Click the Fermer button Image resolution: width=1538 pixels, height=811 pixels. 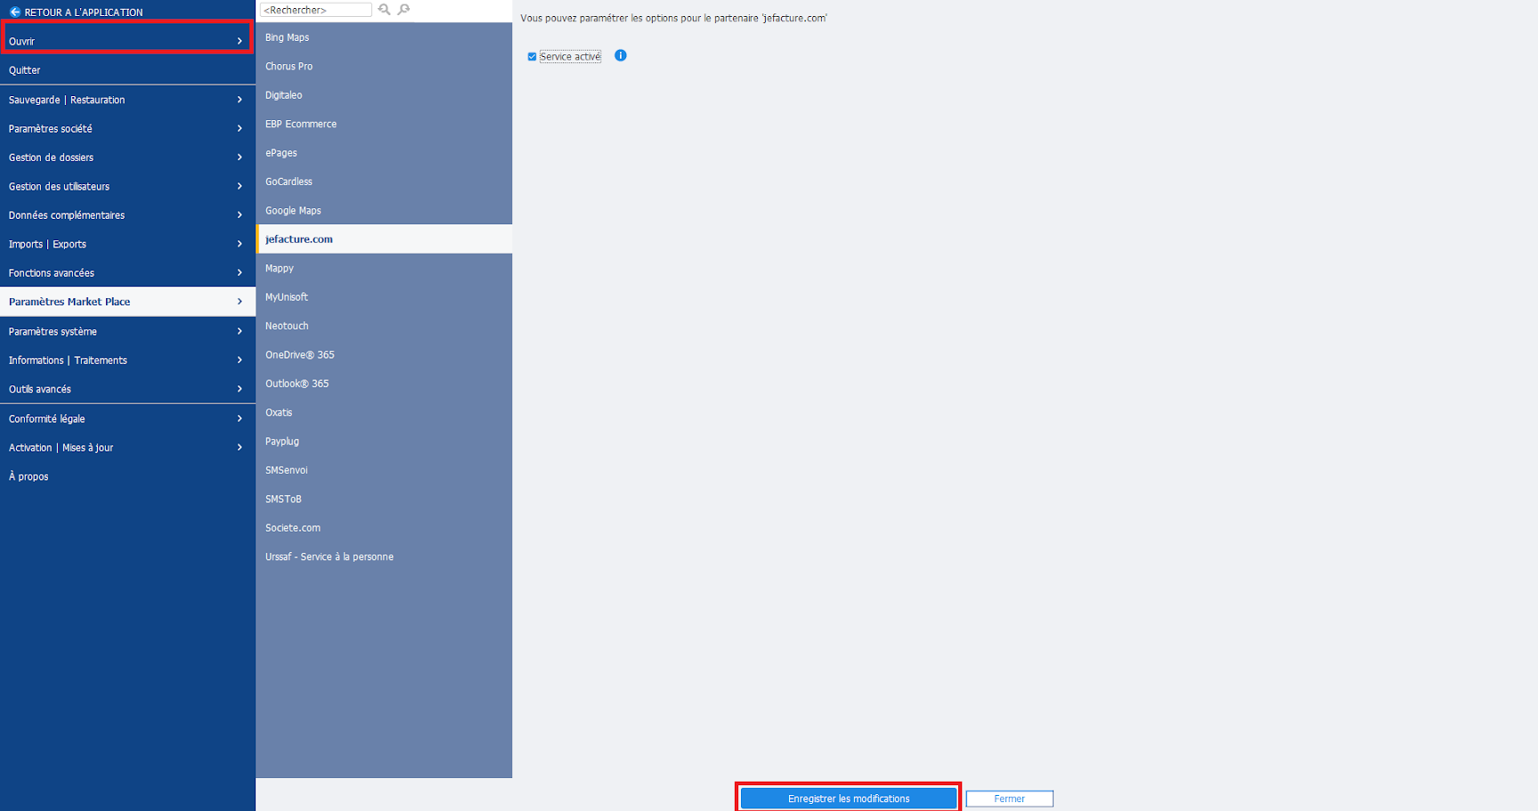coord(1009,799)
